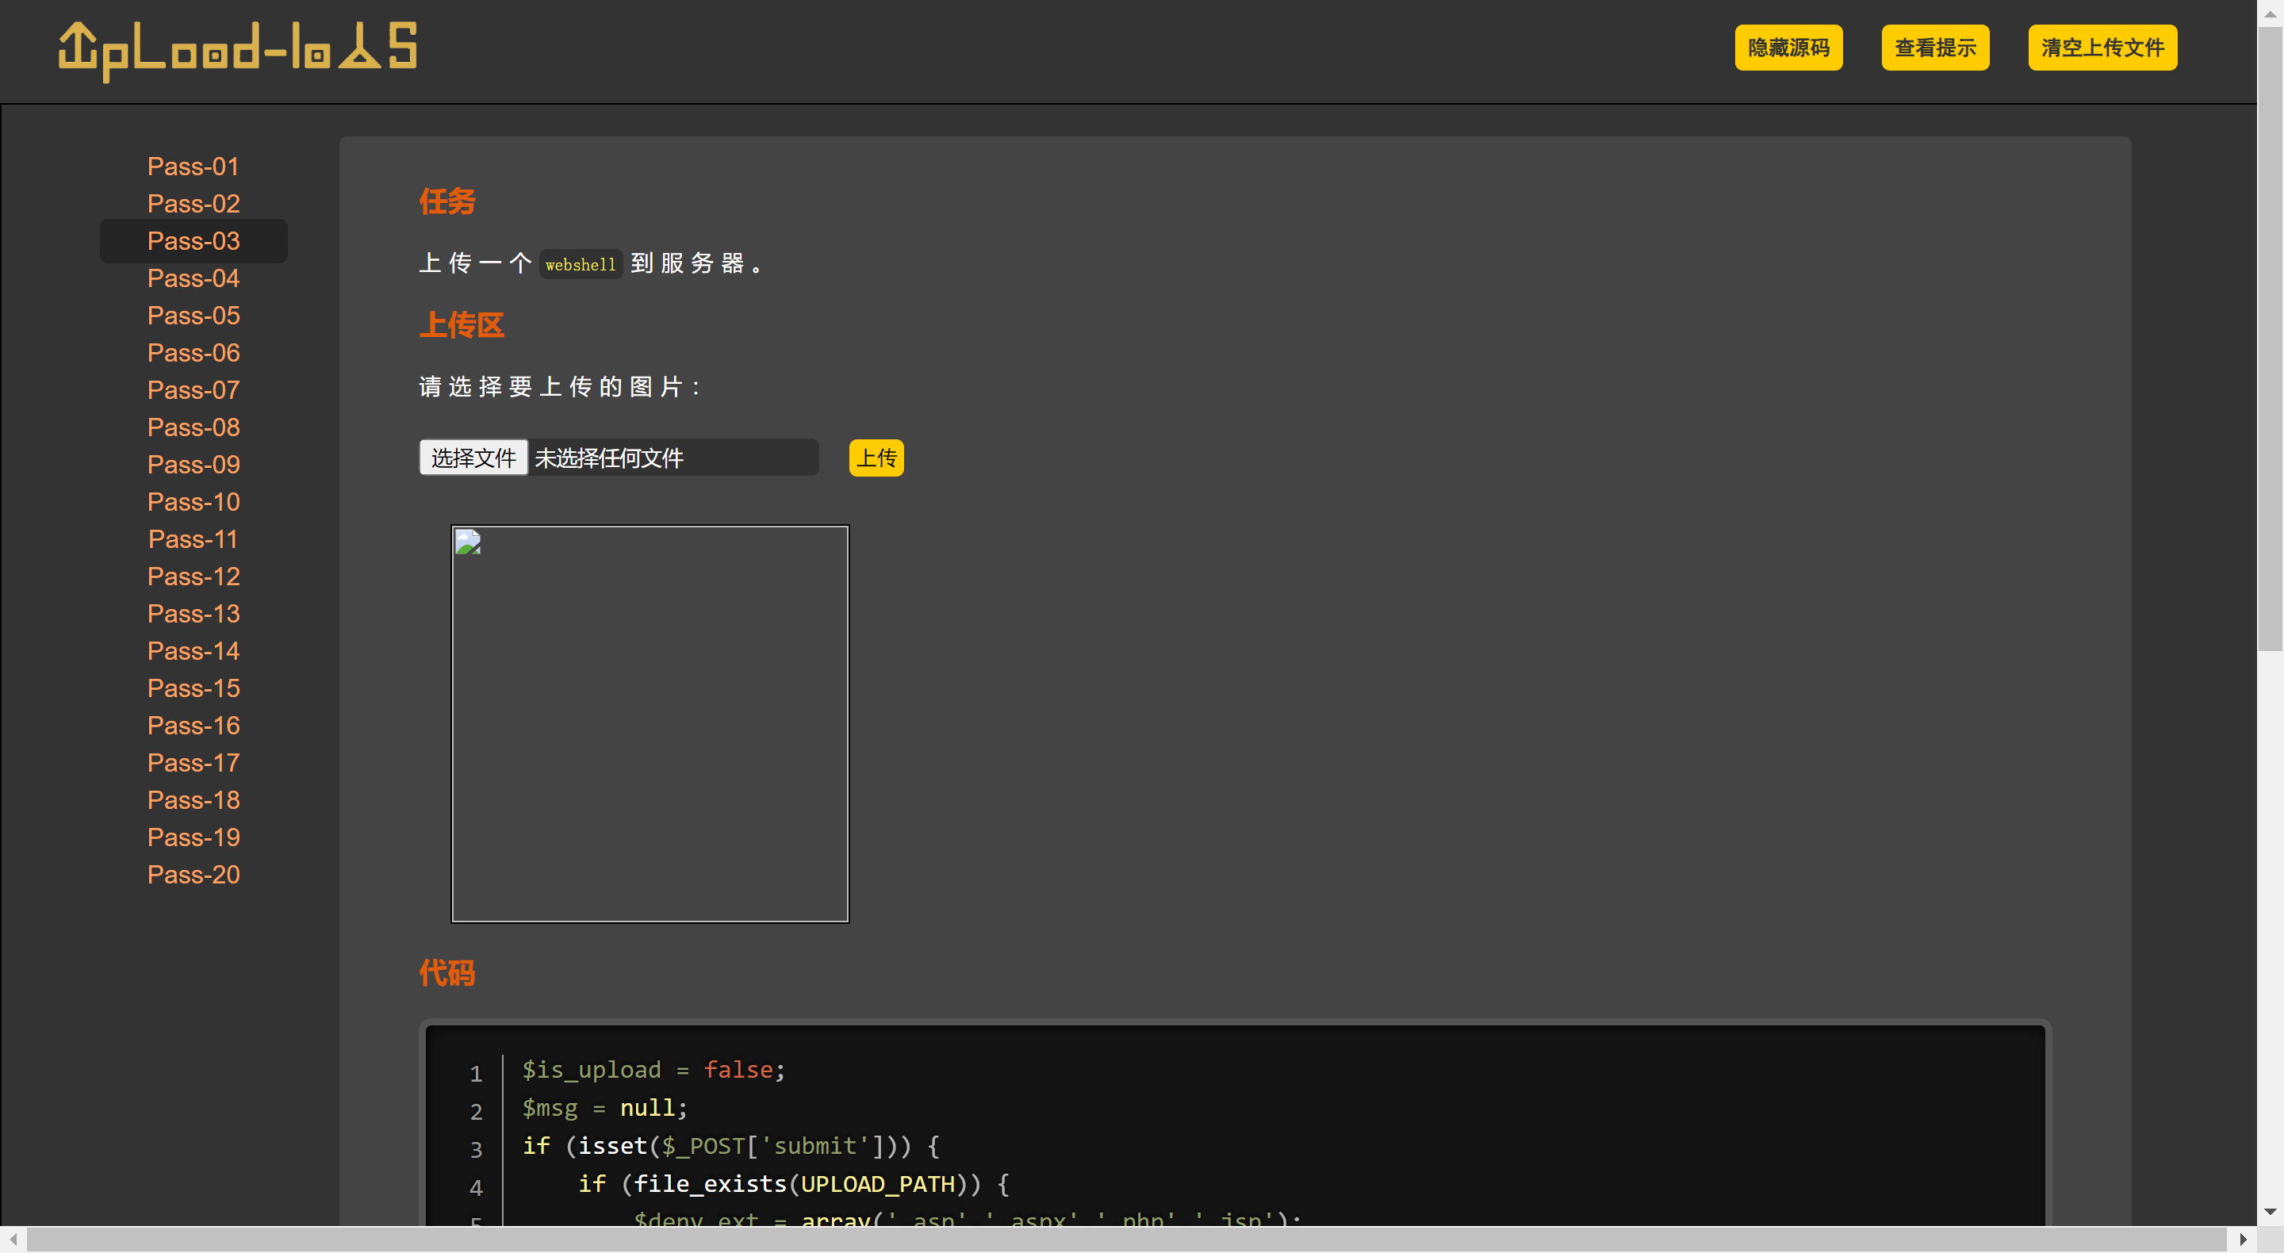
Task: Click the scroll-up arrow of vertical scrollbar
Action: pos(2270,13)
